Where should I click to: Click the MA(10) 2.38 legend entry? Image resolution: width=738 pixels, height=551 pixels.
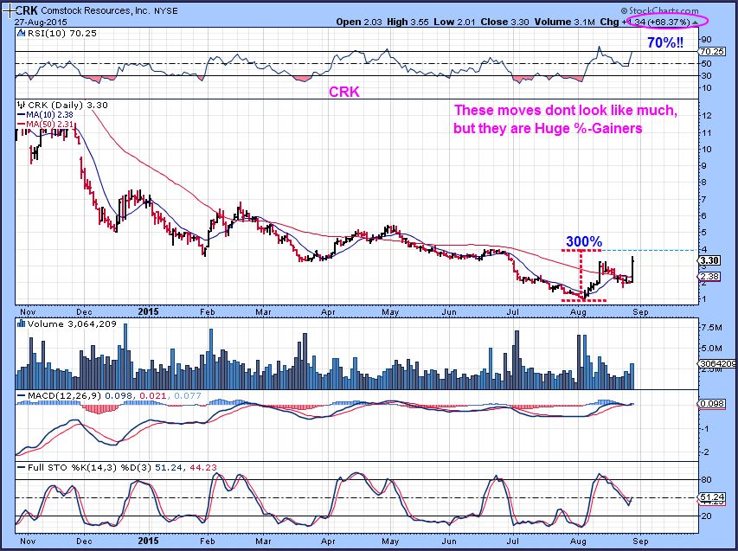pyautogui.click(x=45, y=114)
